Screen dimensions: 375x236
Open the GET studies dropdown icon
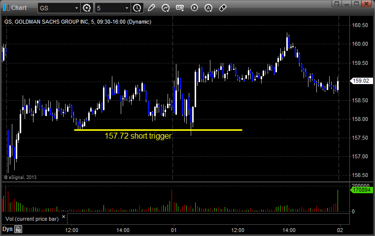coord(180,8)
